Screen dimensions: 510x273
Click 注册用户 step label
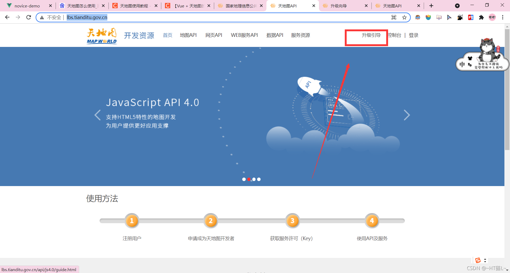click(x=132, y=239)
